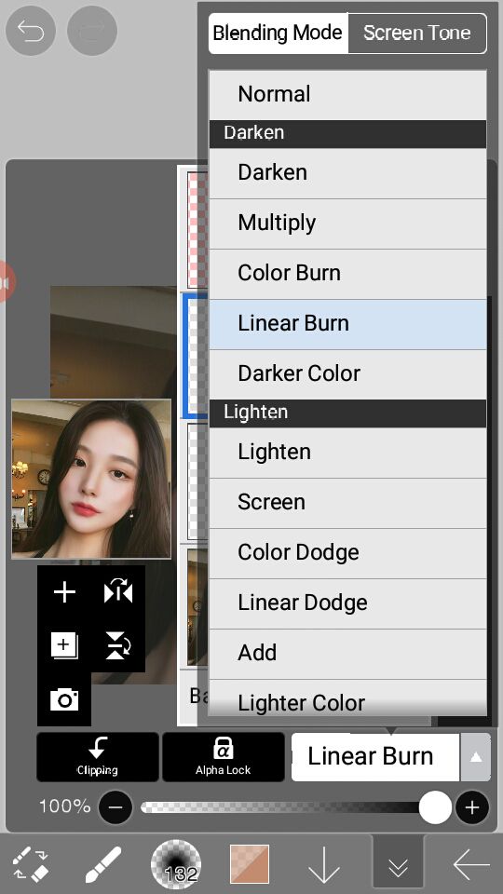Switch to Screen Tone tab
503x894 pixels.
(x=417, y=34)
